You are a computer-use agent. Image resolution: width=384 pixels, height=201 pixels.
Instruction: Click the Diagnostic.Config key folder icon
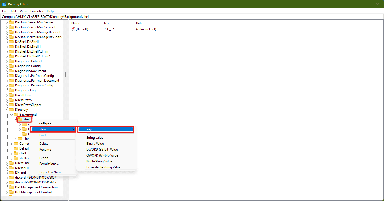[11, 66]
